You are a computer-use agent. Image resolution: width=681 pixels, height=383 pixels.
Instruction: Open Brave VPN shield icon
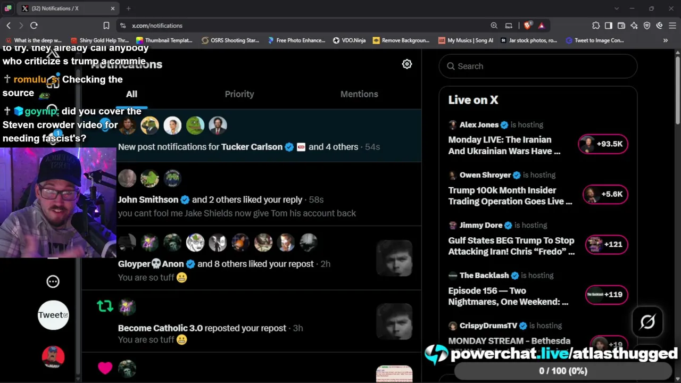pos(647,26)
